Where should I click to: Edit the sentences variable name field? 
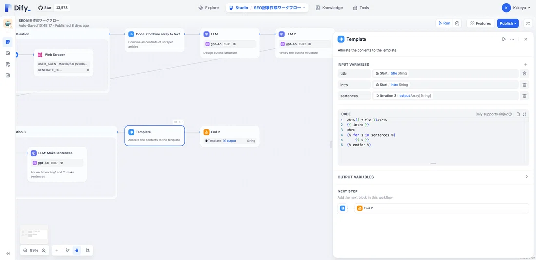click(x=354, y=96)
